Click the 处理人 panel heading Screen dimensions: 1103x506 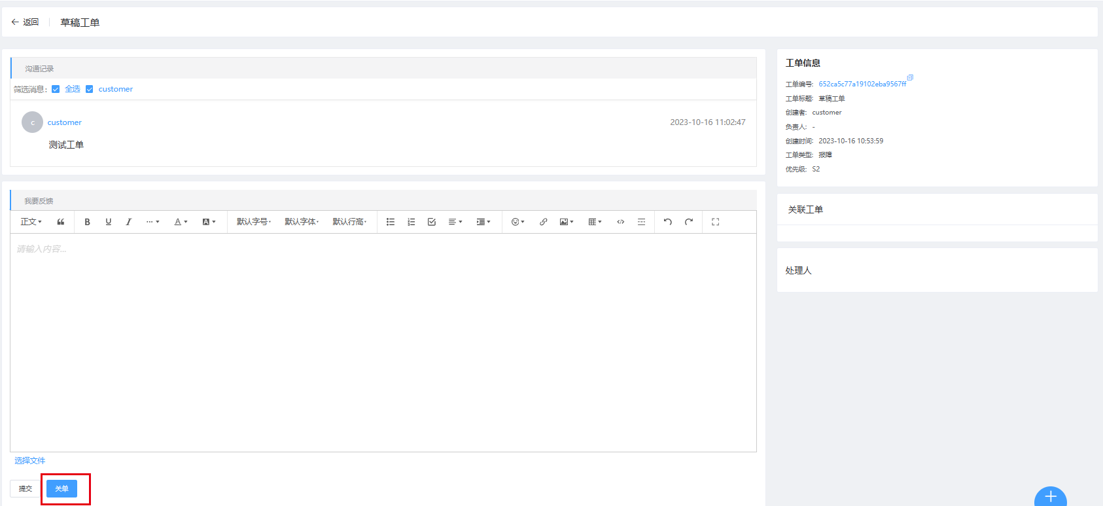point(798,270)
